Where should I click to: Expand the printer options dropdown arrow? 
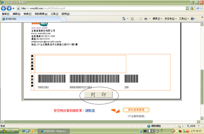[x=150, y=19]
